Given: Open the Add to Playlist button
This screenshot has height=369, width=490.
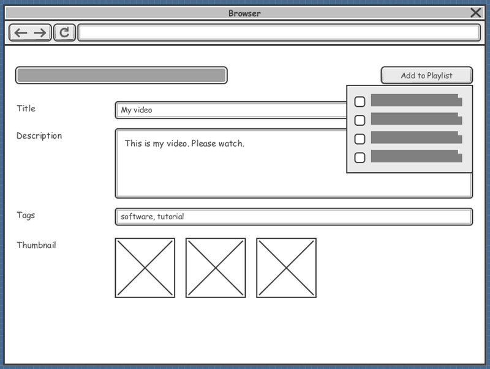Looking at the screenshot, I should click(426, 75).
